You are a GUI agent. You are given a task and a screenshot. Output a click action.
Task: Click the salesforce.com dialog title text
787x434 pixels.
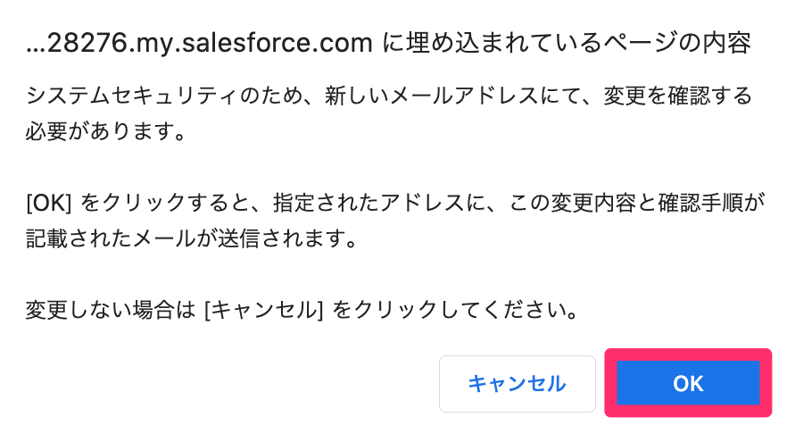pos(388,43)
